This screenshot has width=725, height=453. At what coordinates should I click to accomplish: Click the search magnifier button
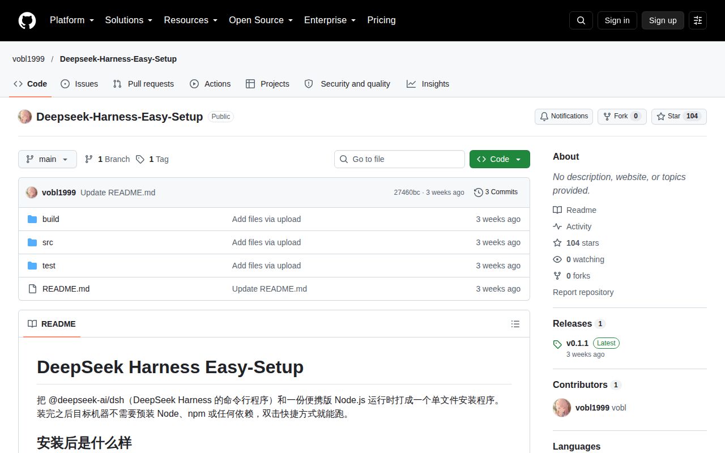pyautogui.click(x=581, y=20)
